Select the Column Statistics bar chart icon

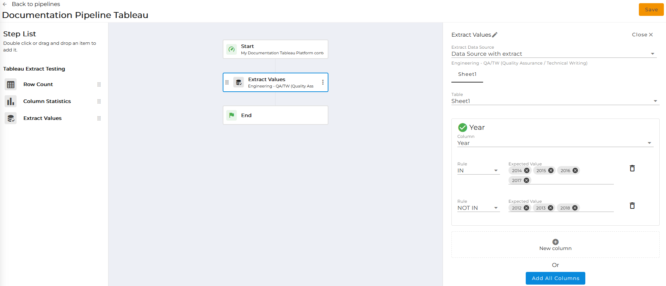[x=11, y=102]
